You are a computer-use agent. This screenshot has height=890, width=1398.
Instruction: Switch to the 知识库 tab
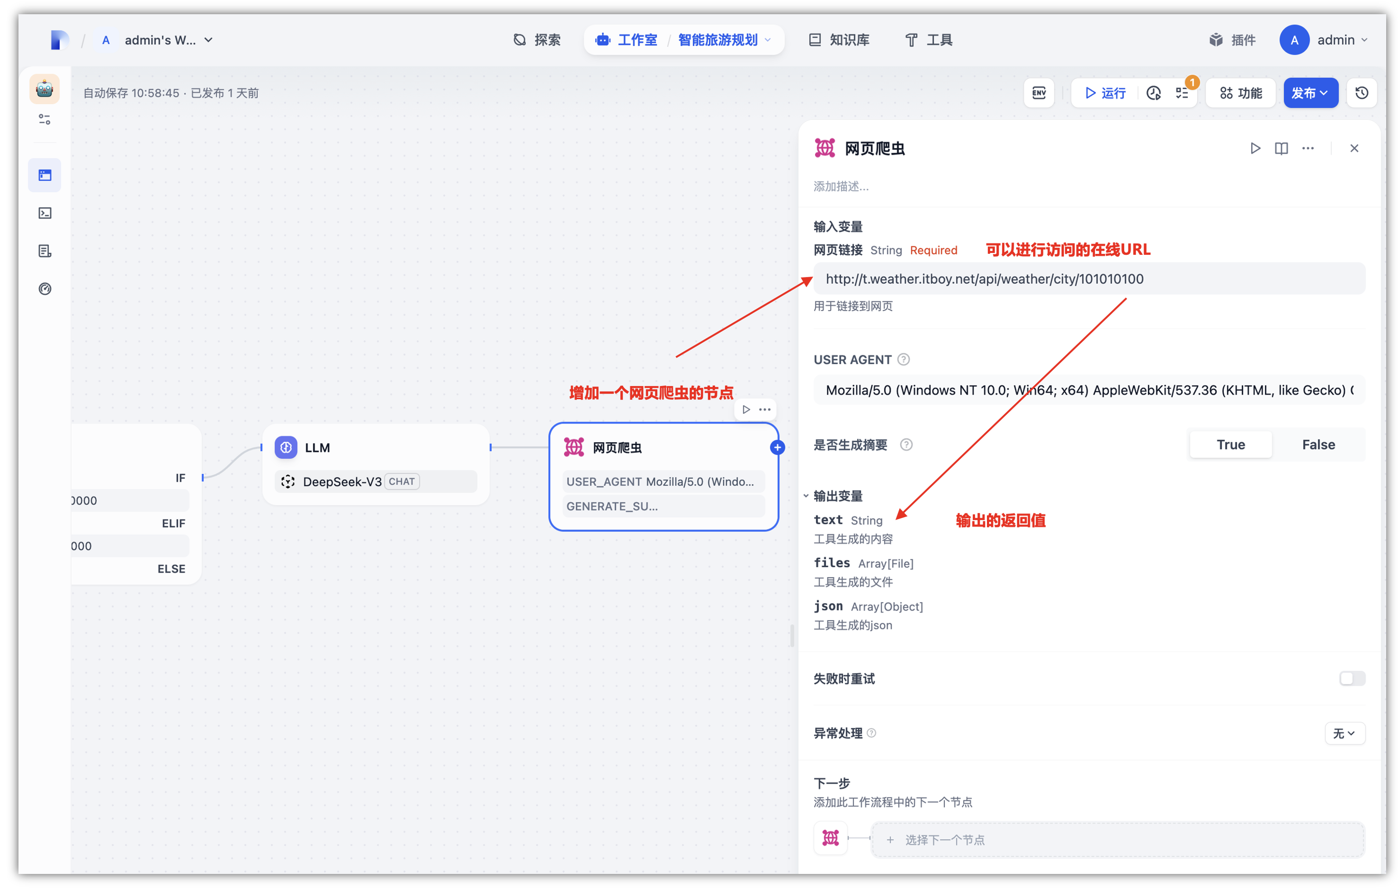pos(839,40)
